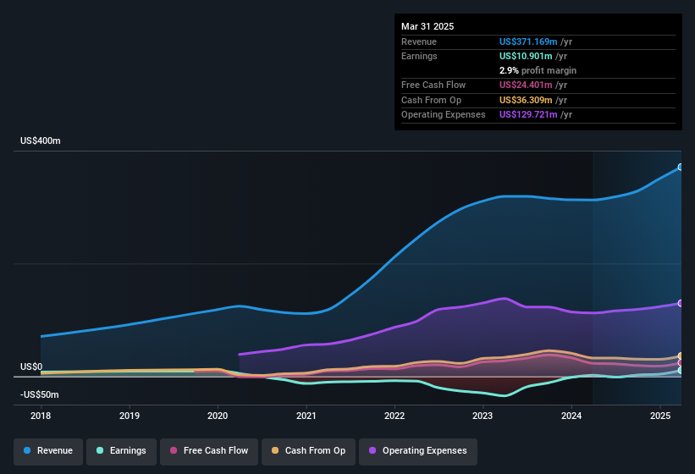Click the 2.9% profit margin text
Screen dimensions: 695x474
(x=538, y=70)
